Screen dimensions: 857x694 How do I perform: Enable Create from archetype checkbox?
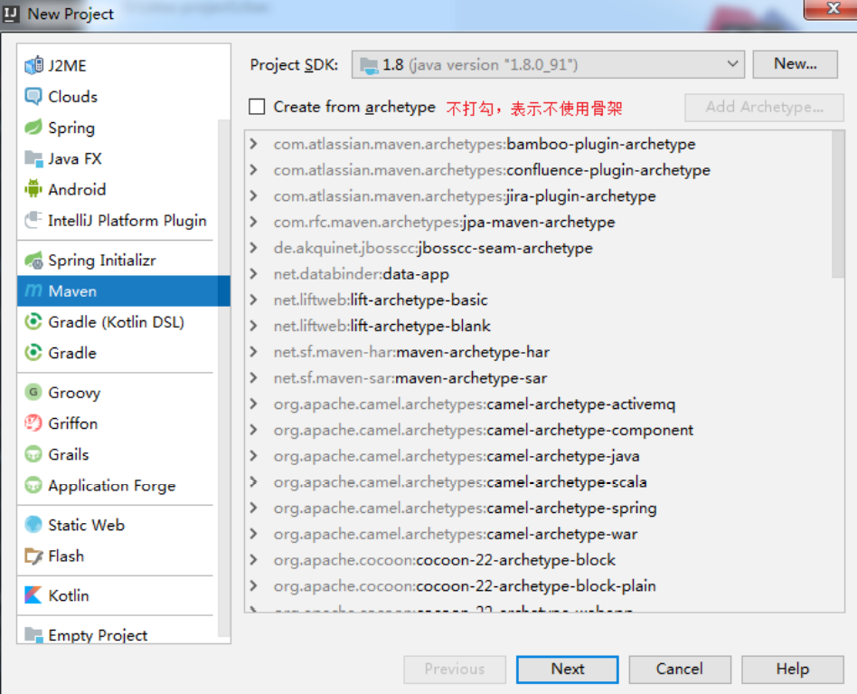[x=257, y=107]
